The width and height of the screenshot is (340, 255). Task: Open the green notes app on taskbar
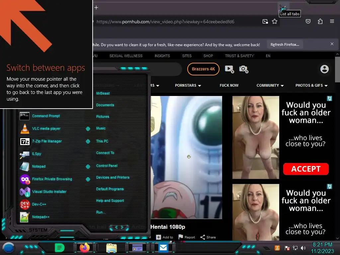click(x=59, y=248)
